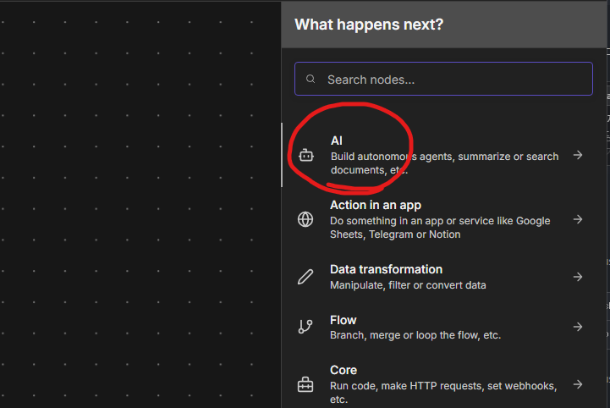Screen dimensions: 610x408
Task: Select the Data transformation title
Action: pos(386,269)
